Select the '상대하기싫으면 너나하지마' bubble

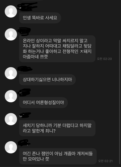coord(47,80)
